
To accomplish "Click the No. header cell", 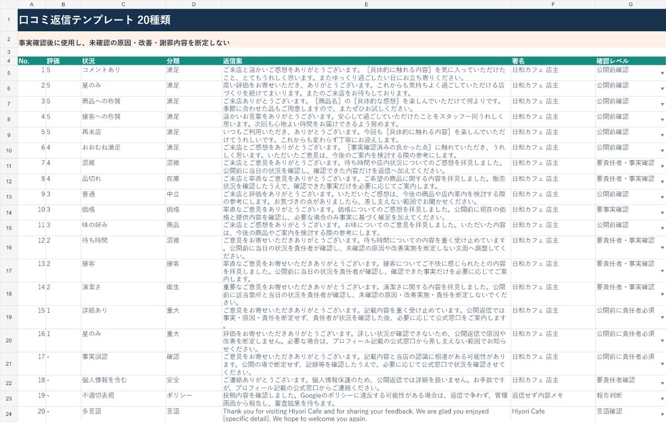I will point(32,61).
